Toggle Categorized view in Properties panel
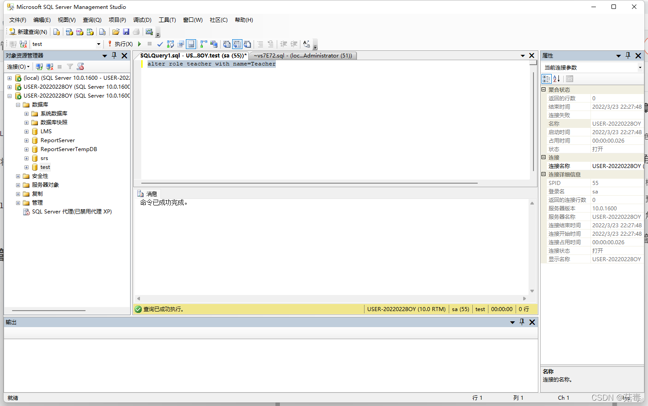Screen dimensions: 648x406 pyautogui.click(x=546, y=79)
